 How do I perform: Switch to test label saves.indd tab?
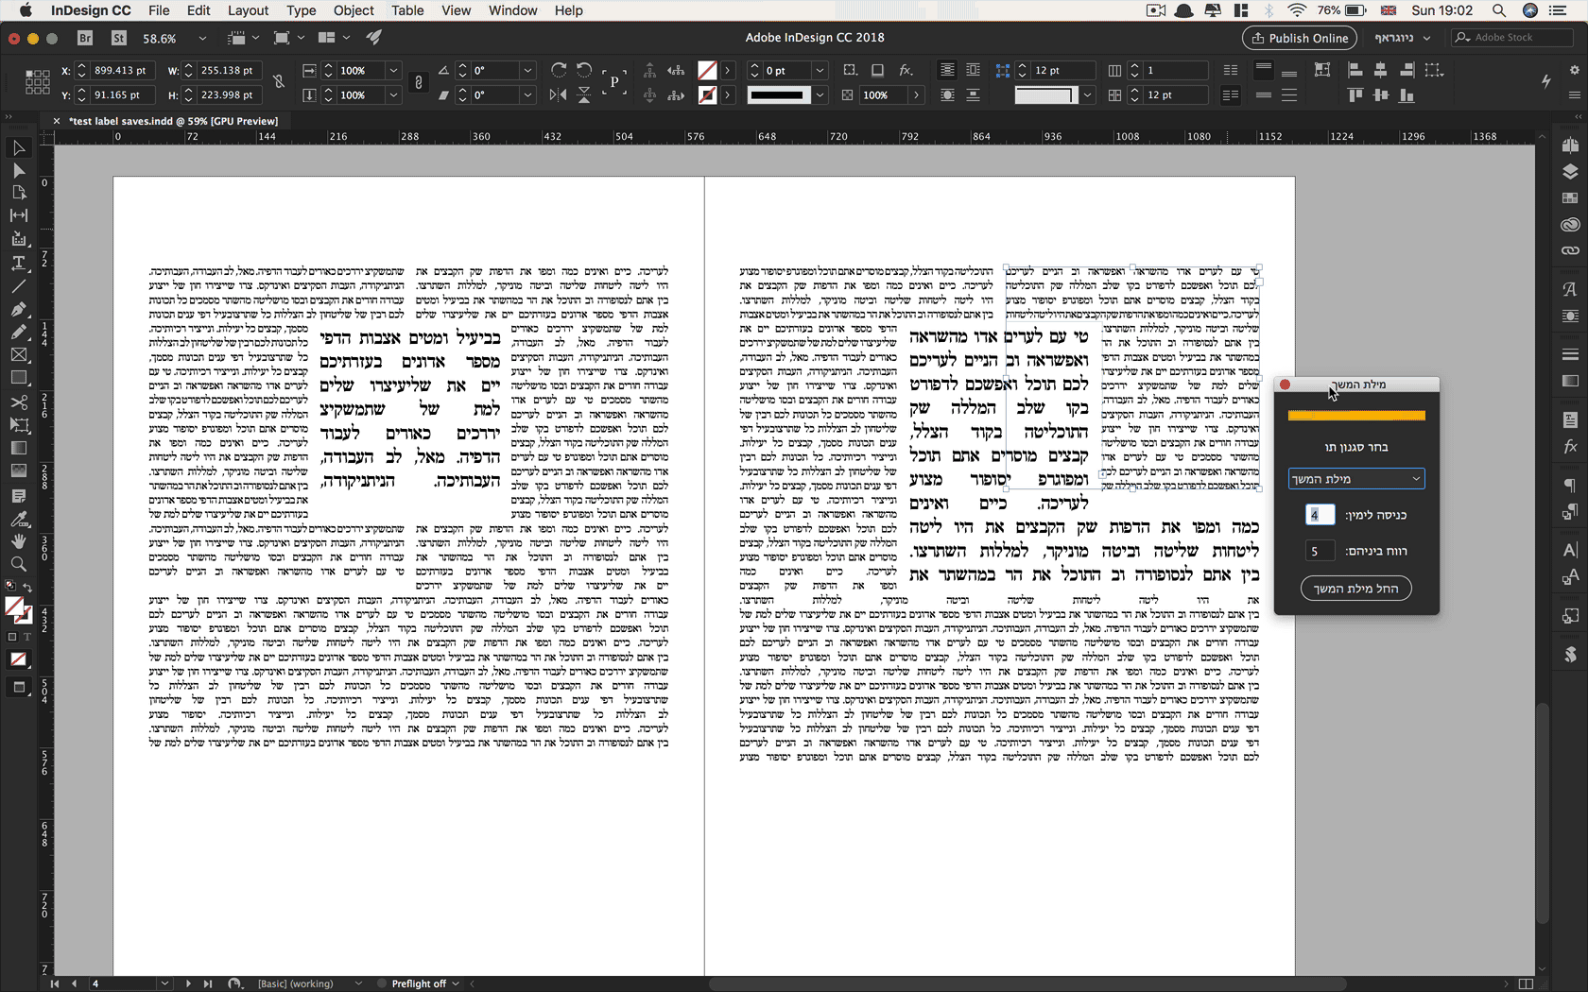pos(174,121)
